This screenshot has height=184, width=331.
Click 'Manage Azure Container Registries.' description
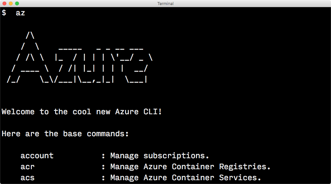[x=191, y=167]
